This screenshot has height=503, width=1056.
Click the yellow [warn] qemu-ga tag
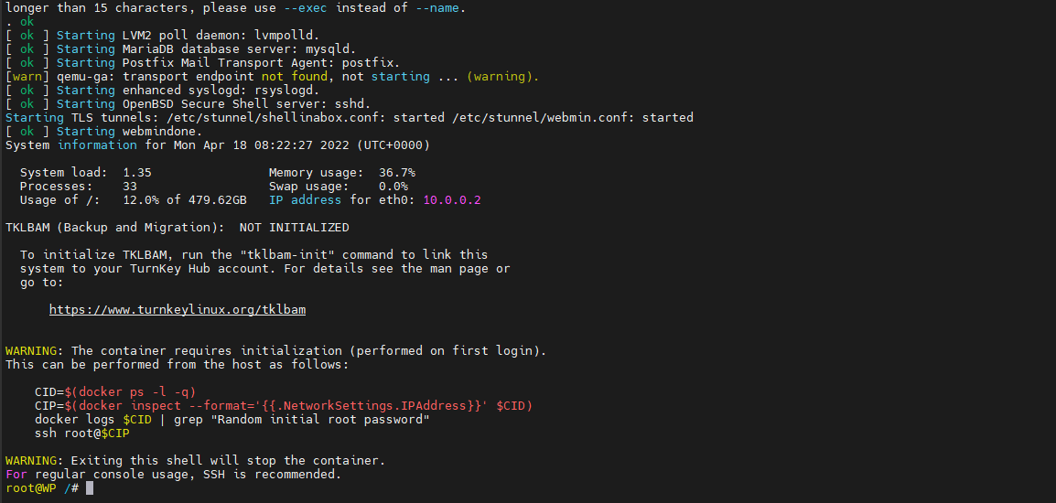(x=18, y=76)
